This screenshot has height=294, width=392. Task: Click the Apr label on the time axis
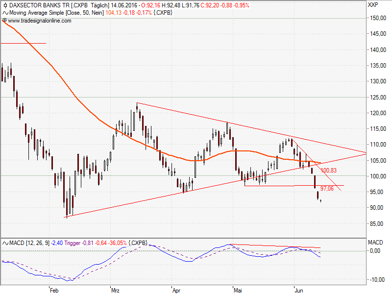177,290
